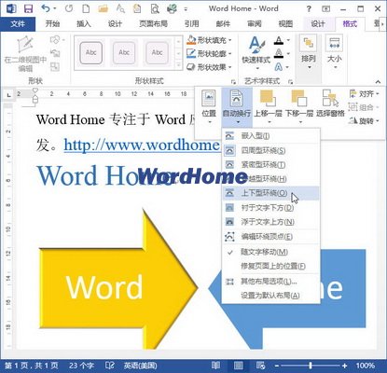Choose 浮于文字上方 option
The image size is (387, 373).
[270, 222]
